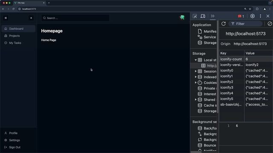
Task: Sort table by Value column header
Action: (x=258, y=53)
